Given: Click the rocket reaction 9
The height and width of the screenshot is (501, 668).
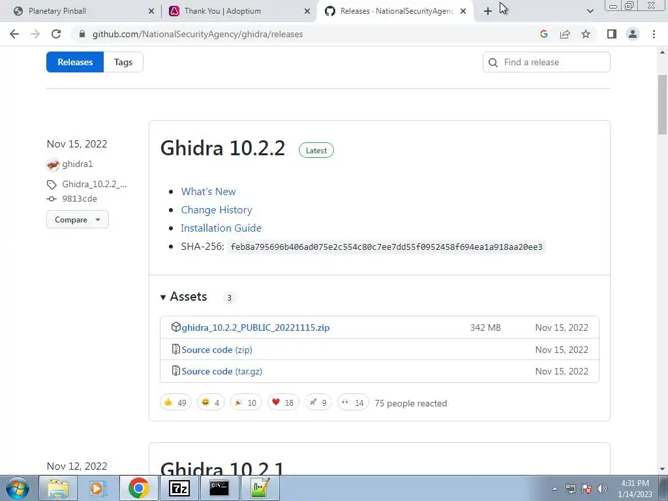Looking at the screenshot, I should (x=318, y=402).
